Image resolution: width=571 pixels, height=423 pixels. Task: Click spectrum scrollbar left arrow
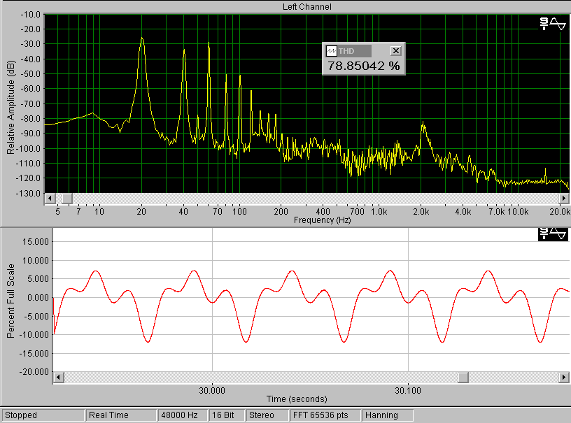coord(50,199)
